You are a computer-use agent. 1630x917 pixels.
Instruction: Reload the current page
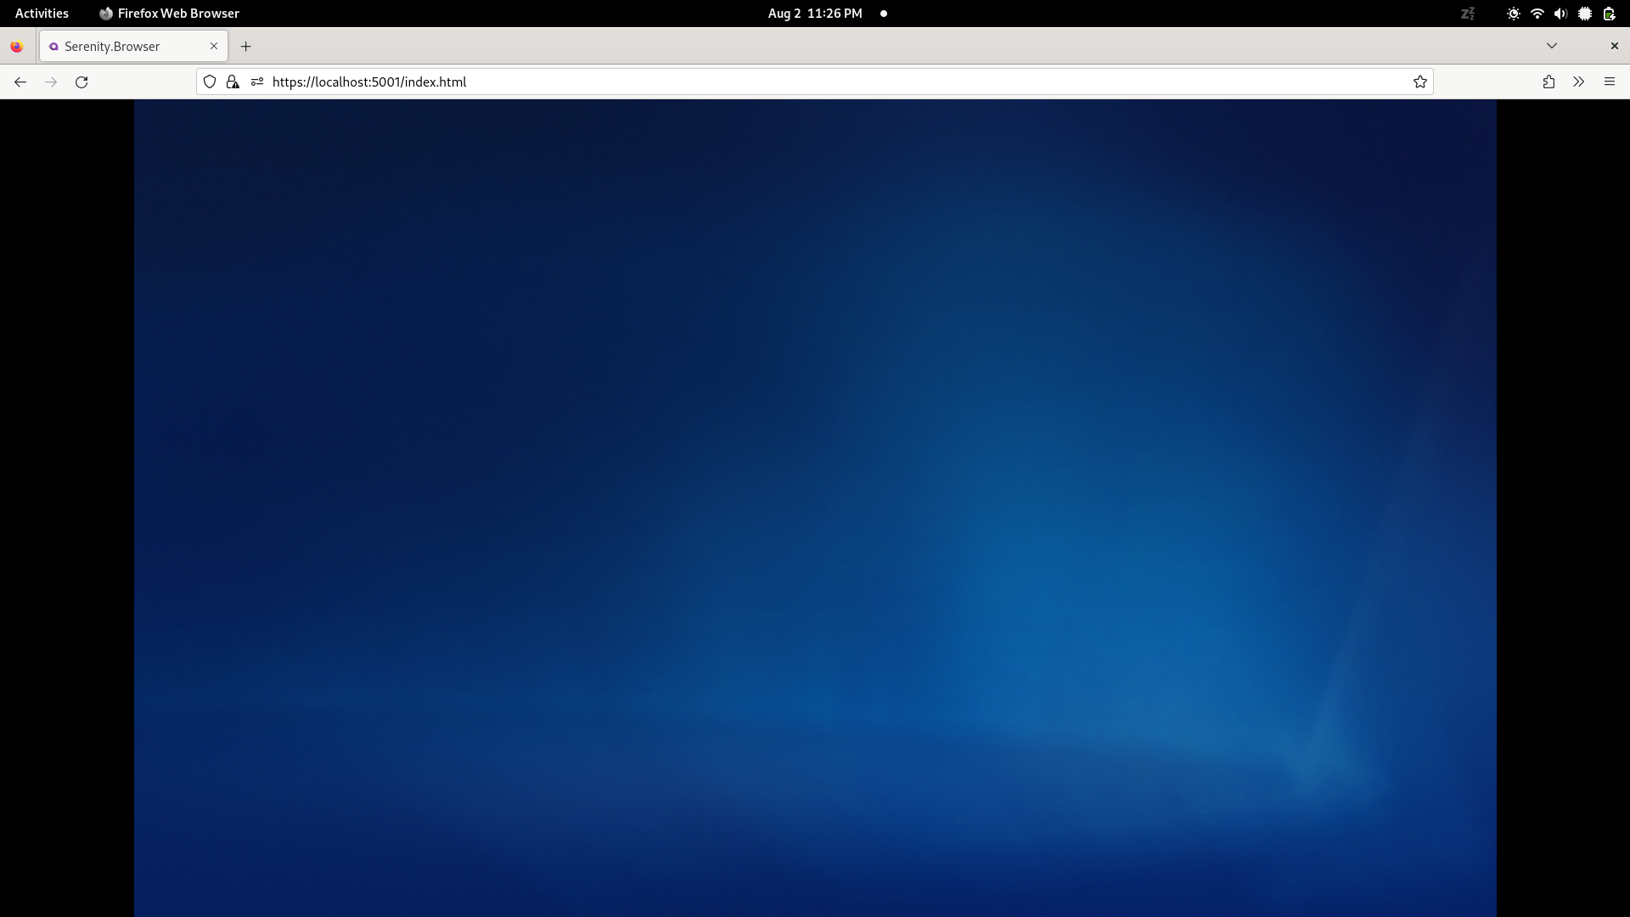coord(81,82)
